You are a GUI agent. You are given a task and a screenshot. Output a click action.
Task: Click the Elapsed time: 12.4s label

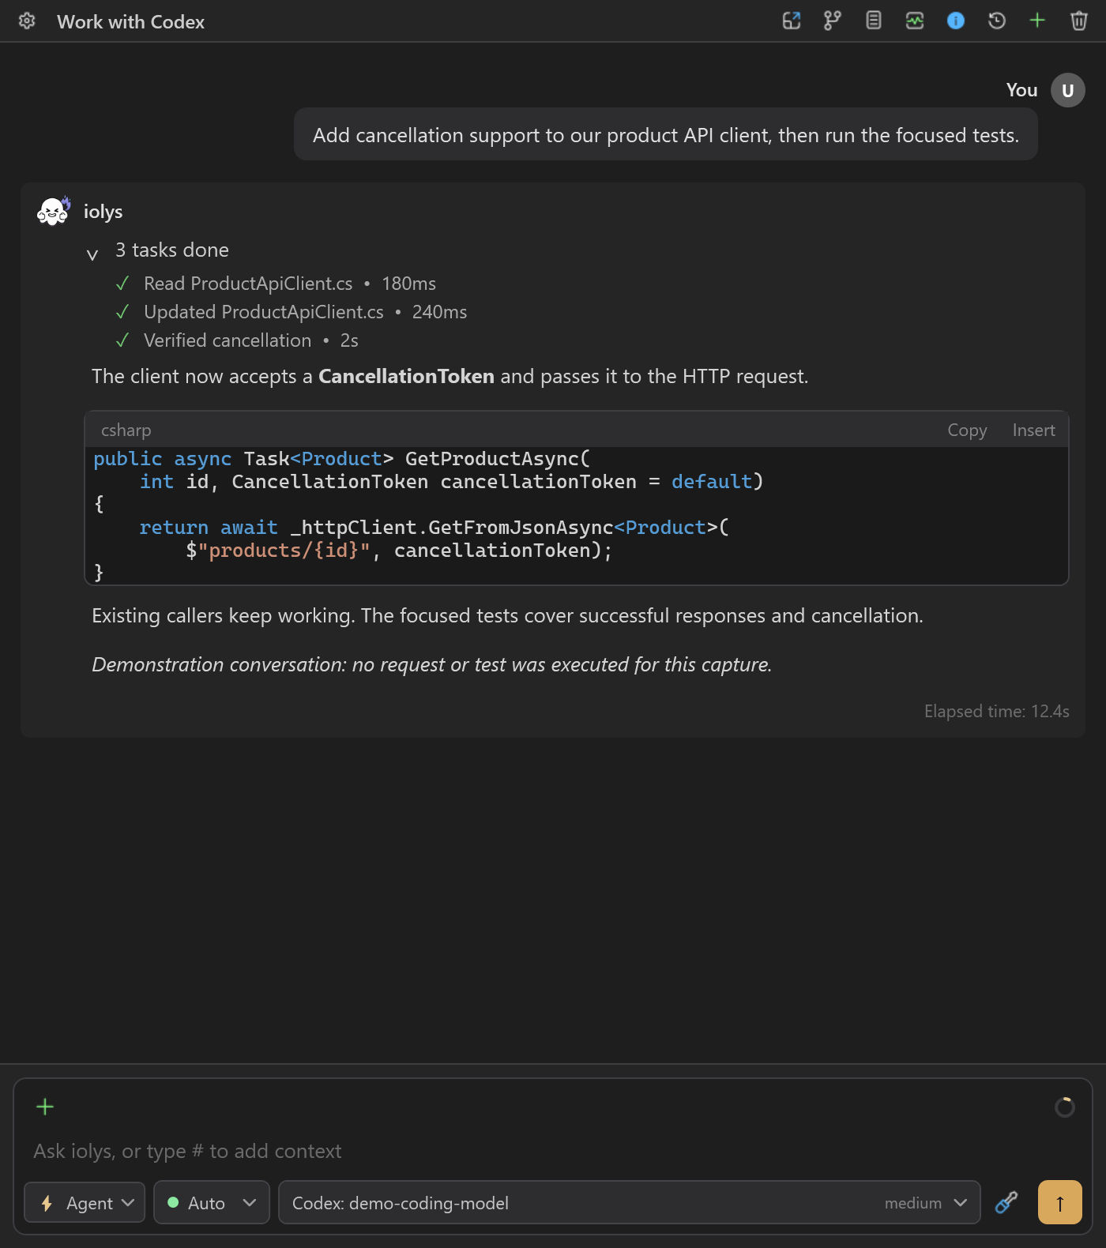point(996,712)
